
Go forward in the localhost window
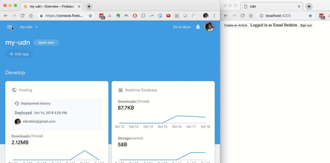click(234, 16)
